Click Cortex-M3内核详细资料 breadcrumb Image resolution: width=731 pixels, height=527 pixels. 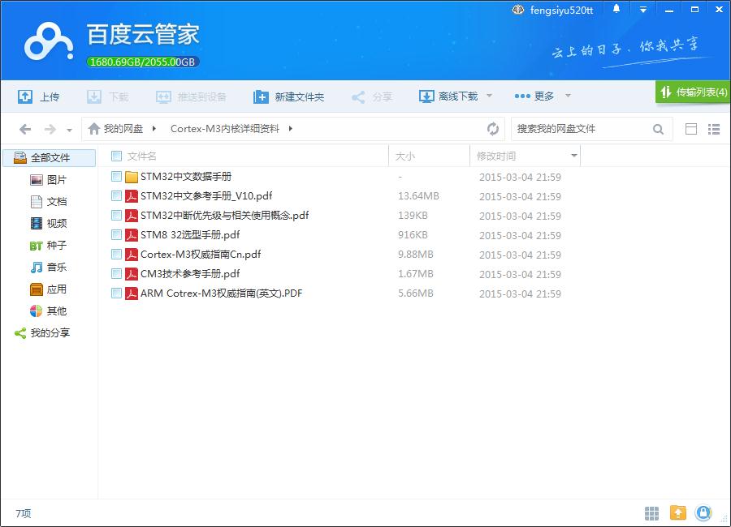[x=225, y=128]
